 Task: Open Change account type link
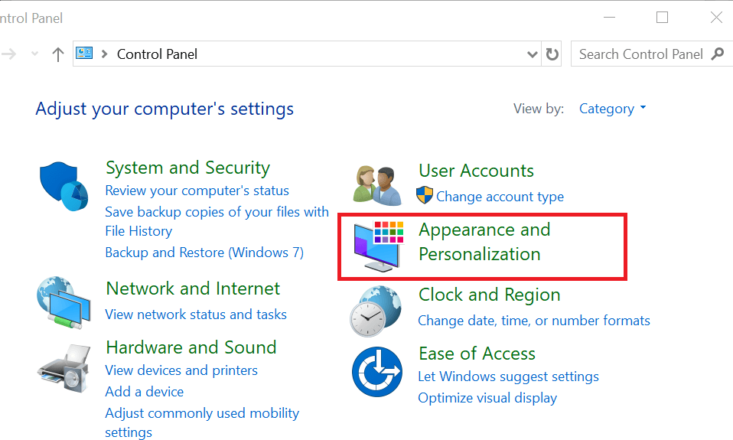(500, 197)
